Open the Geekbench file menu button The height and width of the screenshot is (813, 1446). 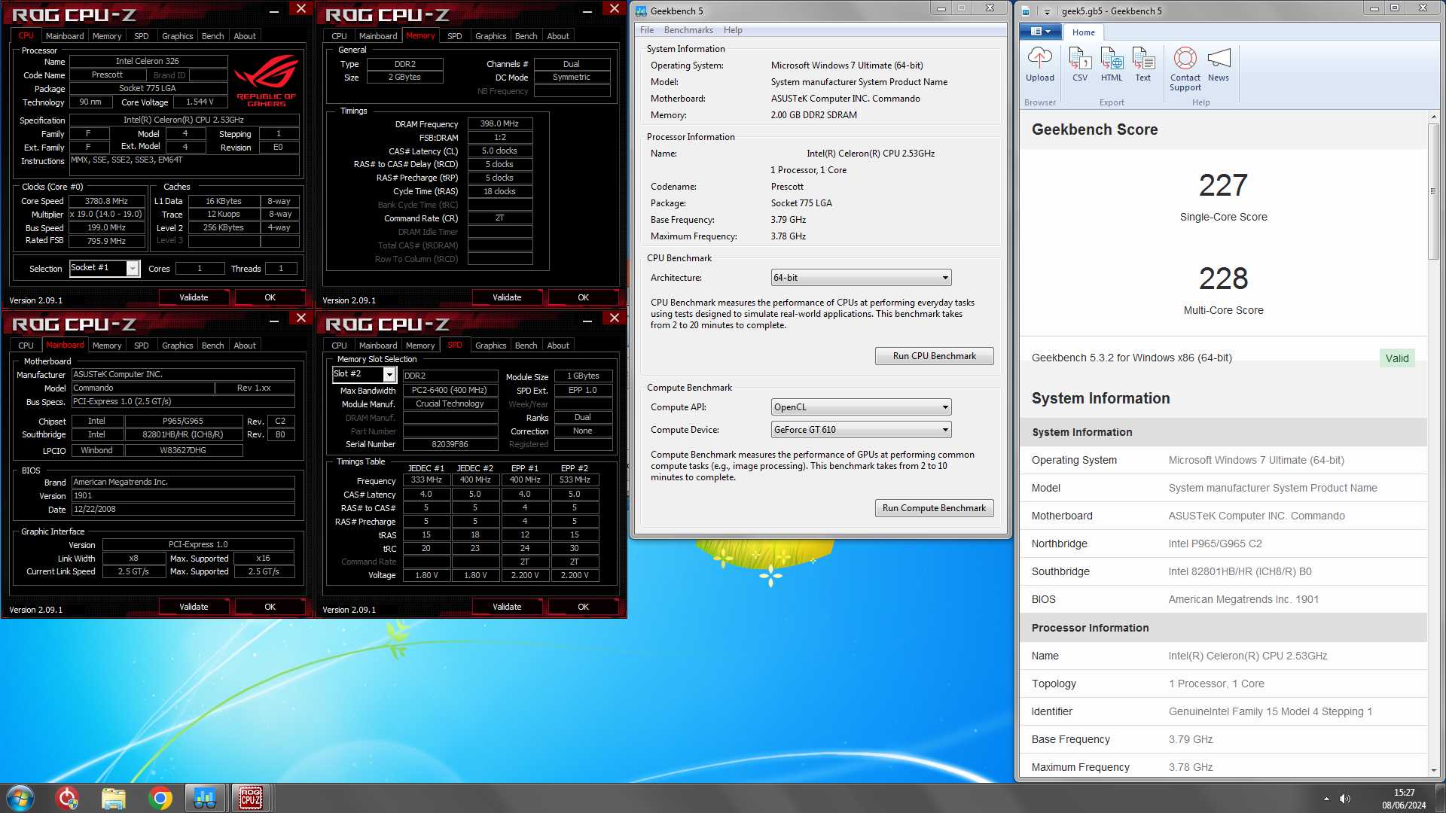click(1040, 32)
